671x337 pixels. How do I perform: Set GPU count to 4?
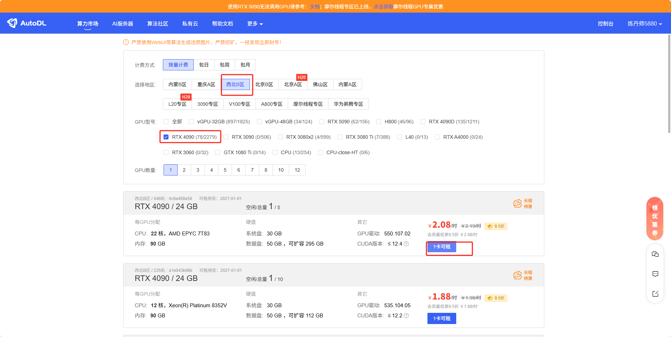tap(211, 170)
